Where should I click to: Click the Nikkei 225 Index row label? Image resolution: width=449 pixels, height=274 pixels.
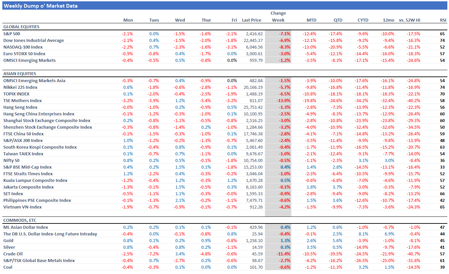coord(20,87)
